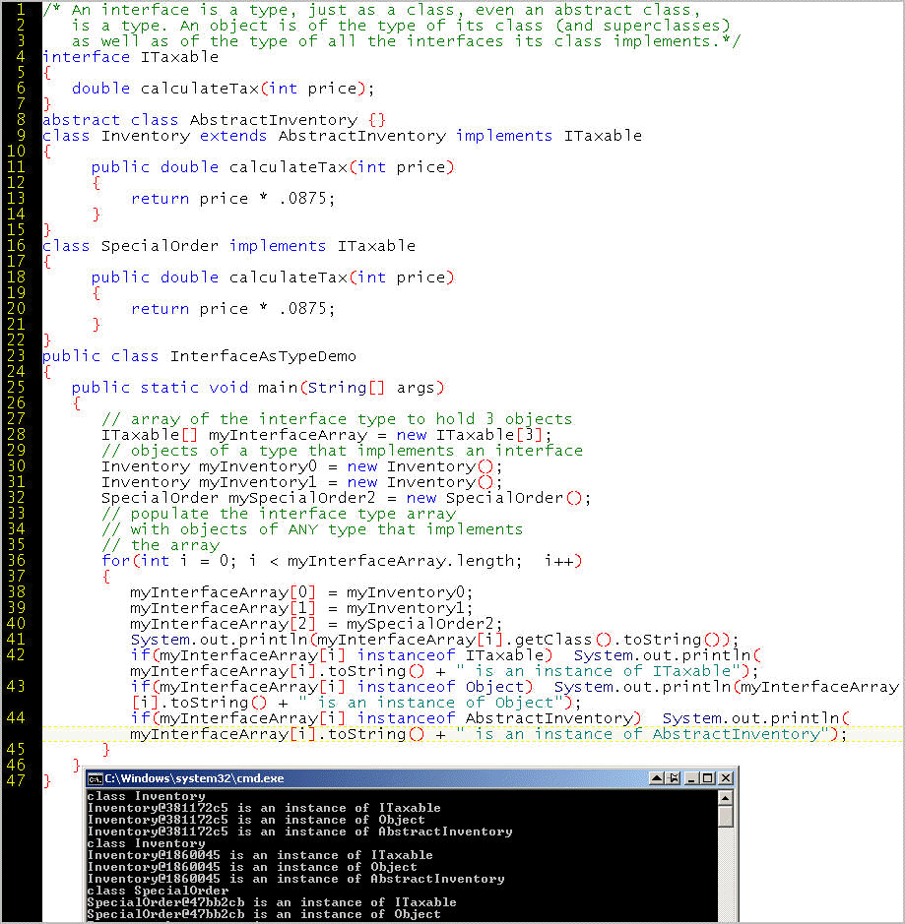Pin the cmd.exe window with the pushpin button
This screenshot has height=924, width=905.
(673, 778)
